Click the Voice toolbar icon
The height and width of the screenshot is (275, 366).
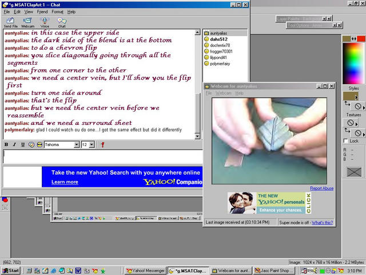point(45,22)
